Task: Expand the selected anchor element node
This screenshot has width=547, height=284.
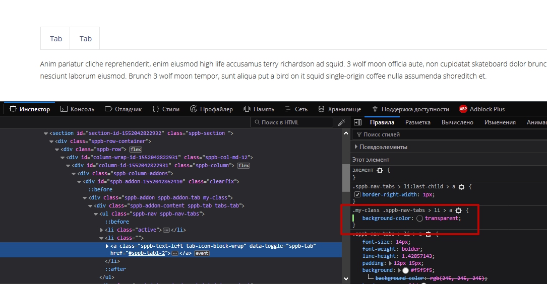Action: (x=107, y=246)
